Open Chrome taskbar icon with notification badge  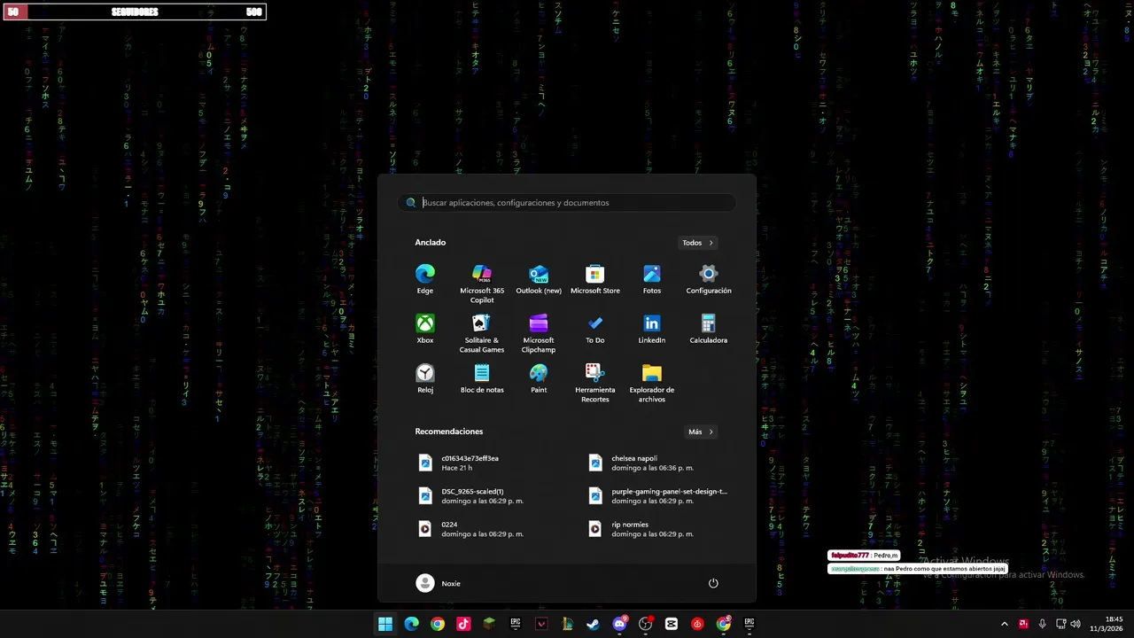[x=724, y=624]
